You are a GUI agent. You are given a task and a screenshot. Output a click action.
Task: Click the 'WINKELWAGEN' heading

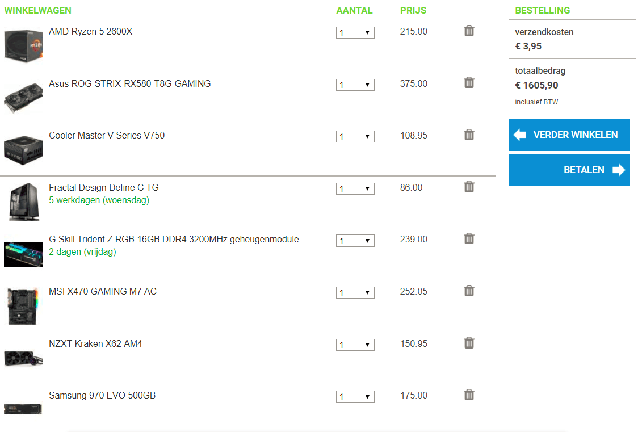tap(38, 11)
